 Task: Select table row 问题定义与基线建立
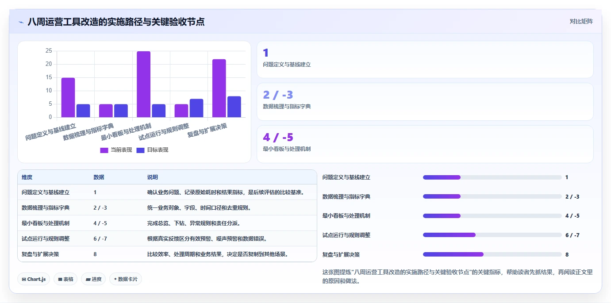pos(167,192)
